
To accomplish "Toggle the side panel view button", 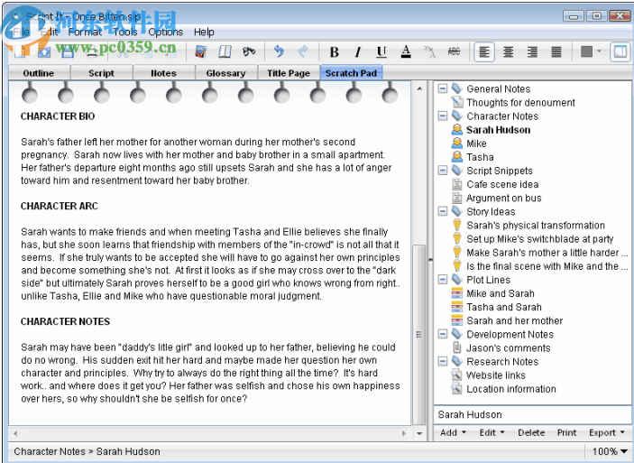I will point(620,51).
